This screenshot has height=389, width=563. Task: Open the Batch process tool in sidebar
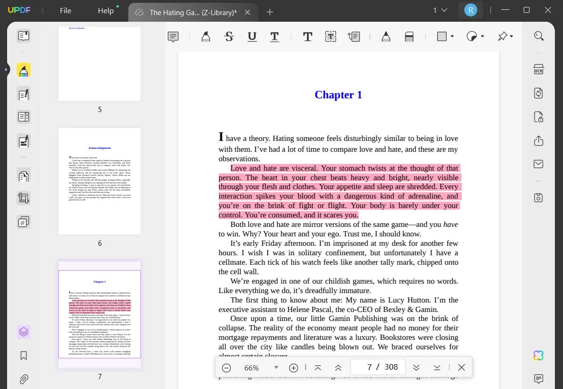tap(24, 222)
